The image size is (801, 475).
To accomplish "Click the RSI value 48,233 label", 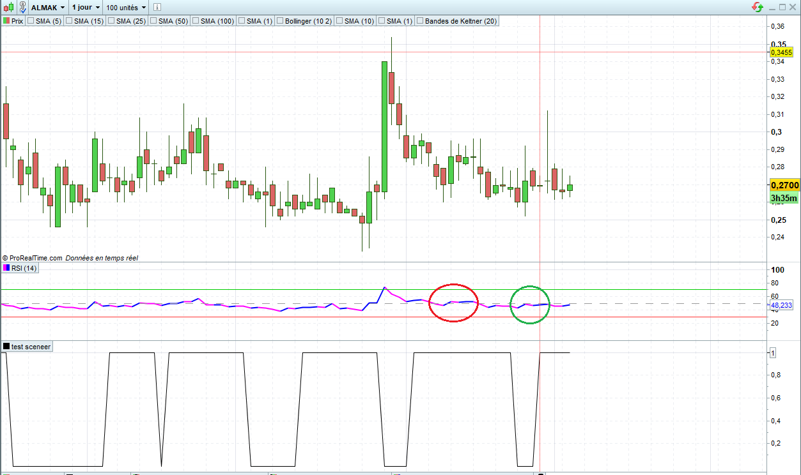I will [x=781, y=306].
